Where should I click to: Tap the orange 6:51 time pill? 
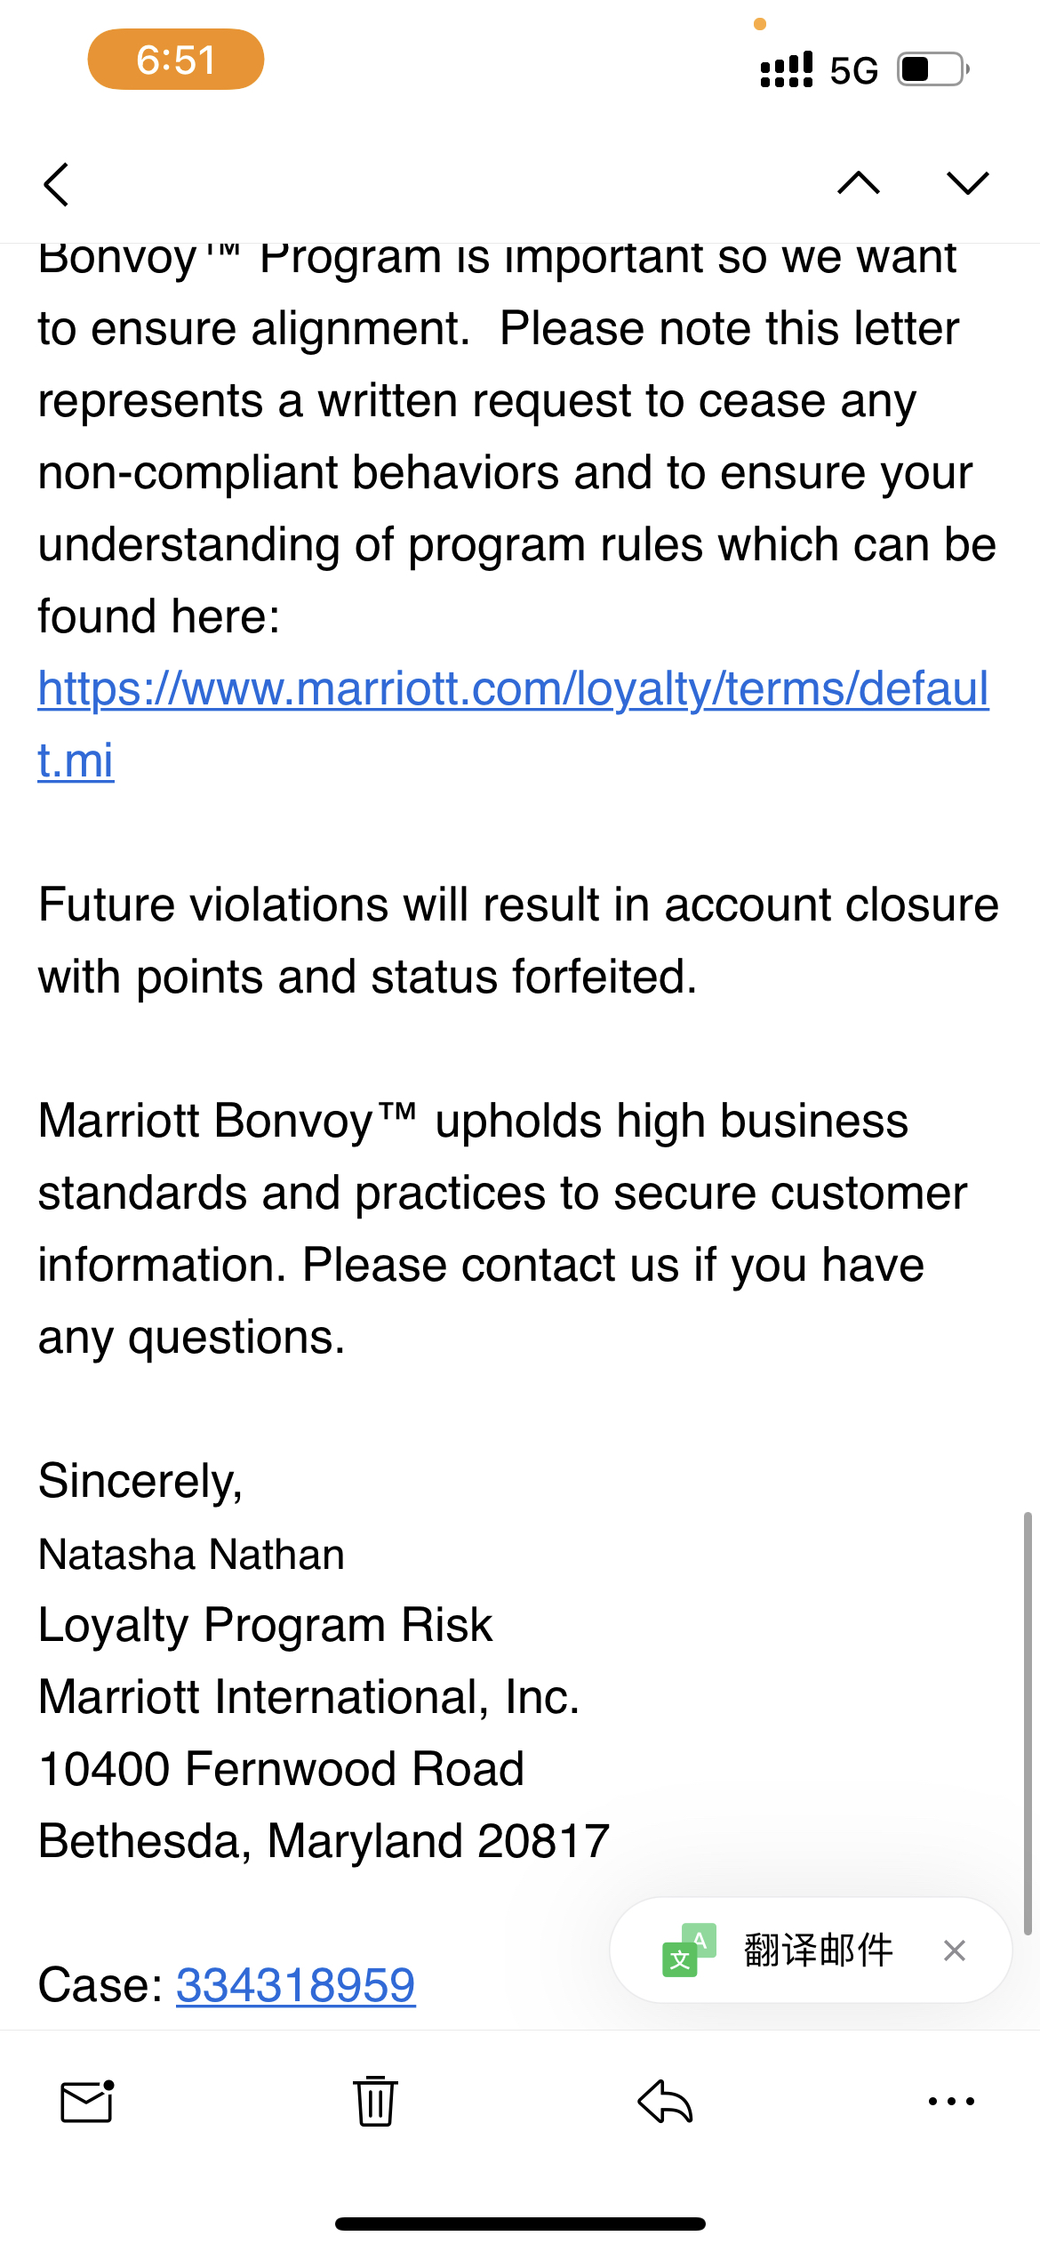coord(175,60)
